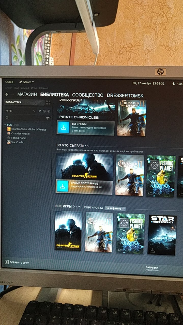Collapse the ВСЕ games list
The width and height of the screenshot is (183, 325).
click(x=5, y=125)
